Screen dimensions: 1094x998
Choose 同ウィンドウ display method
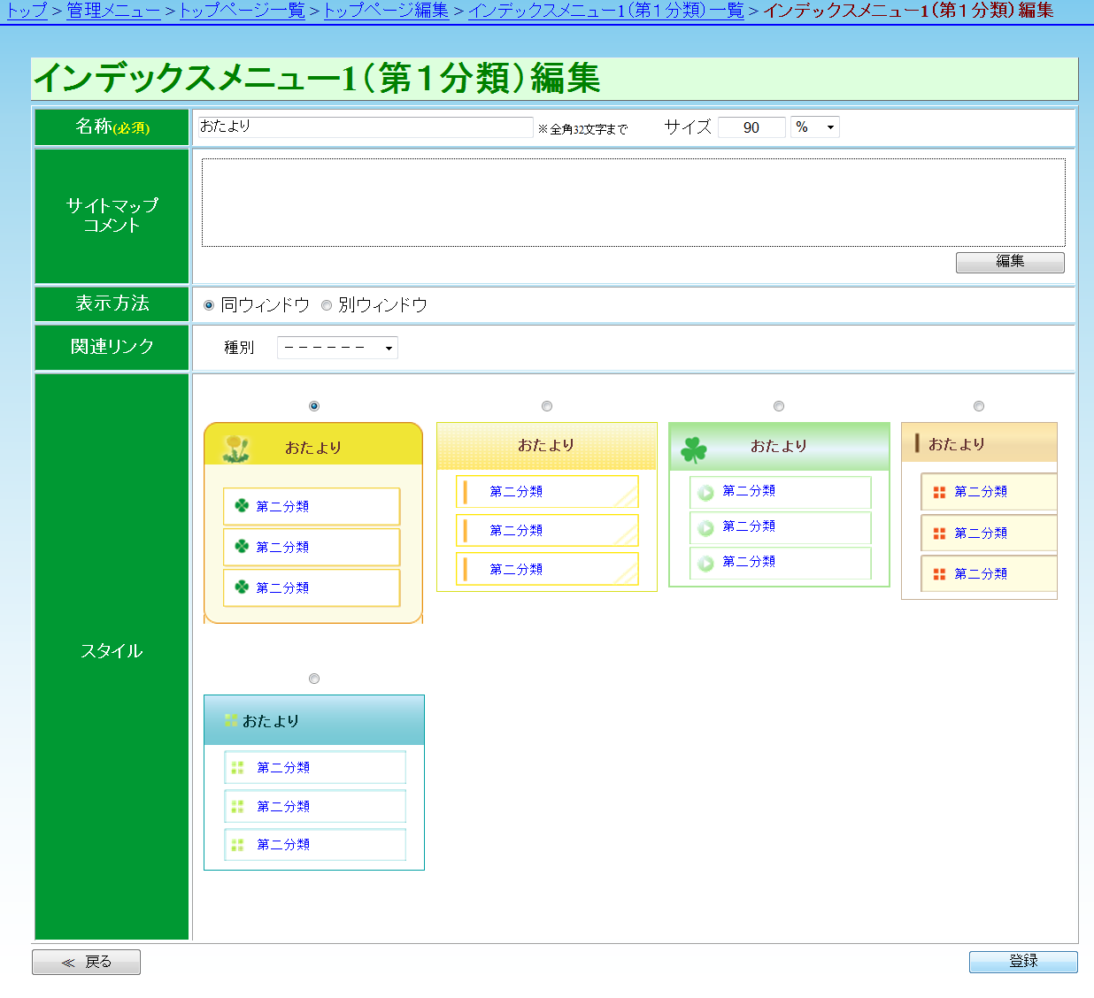tap(209, 305)
